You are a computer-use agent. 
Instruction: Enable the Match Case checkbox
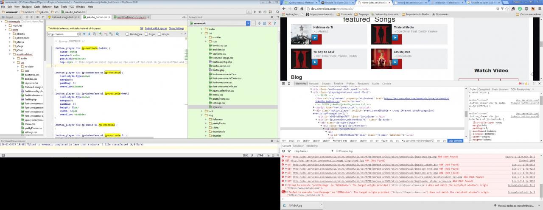point(128,34)
